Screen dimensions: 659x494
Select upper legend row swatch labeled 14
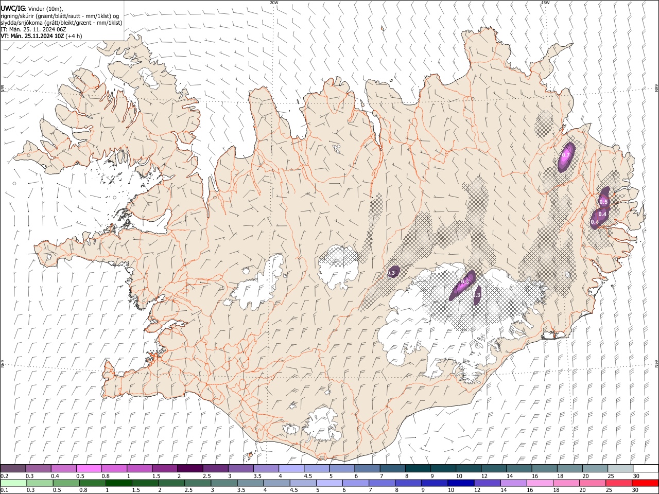(519, 468)
